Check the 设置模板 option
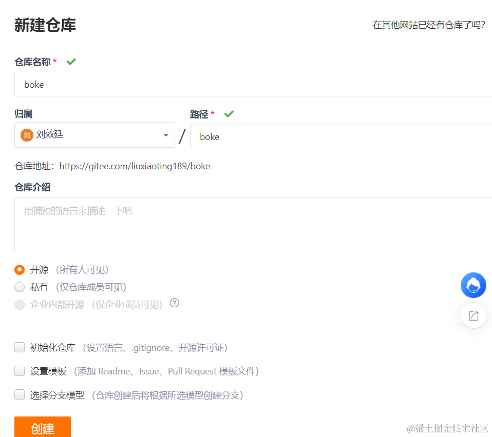 pyautogui.click(x=19, y=371)
